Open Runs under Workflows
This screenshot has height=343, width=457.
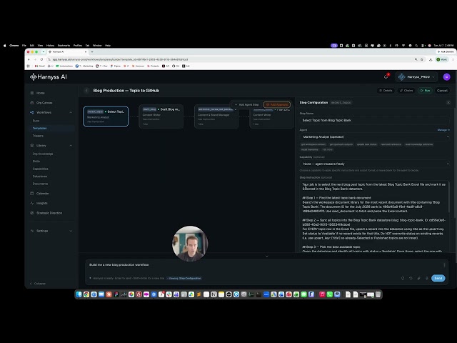[36, 121]
